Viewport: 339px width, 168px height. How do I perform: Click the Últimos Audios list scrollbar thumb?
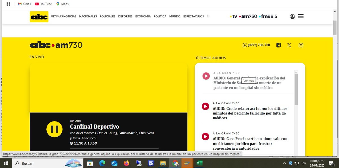[x=296, y=89]
